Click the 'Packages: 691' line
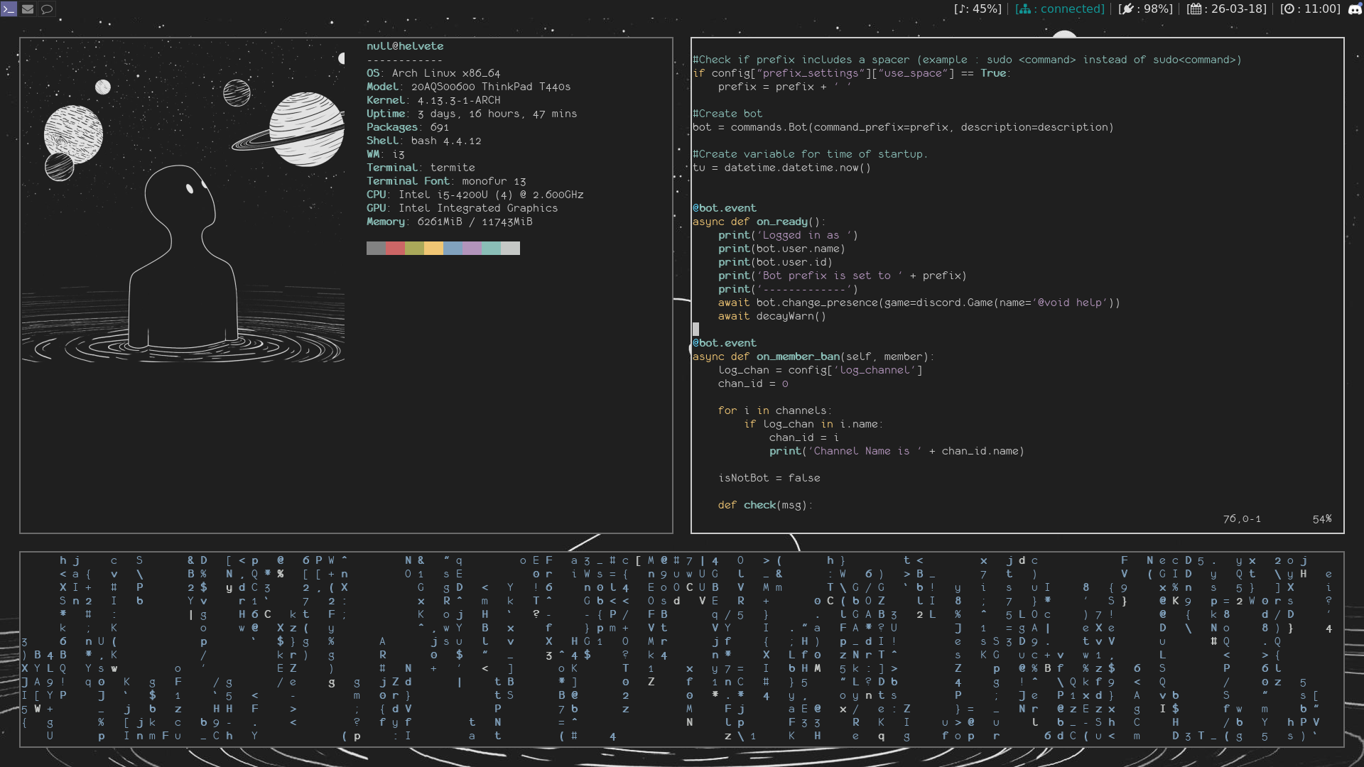 point(408,127)
